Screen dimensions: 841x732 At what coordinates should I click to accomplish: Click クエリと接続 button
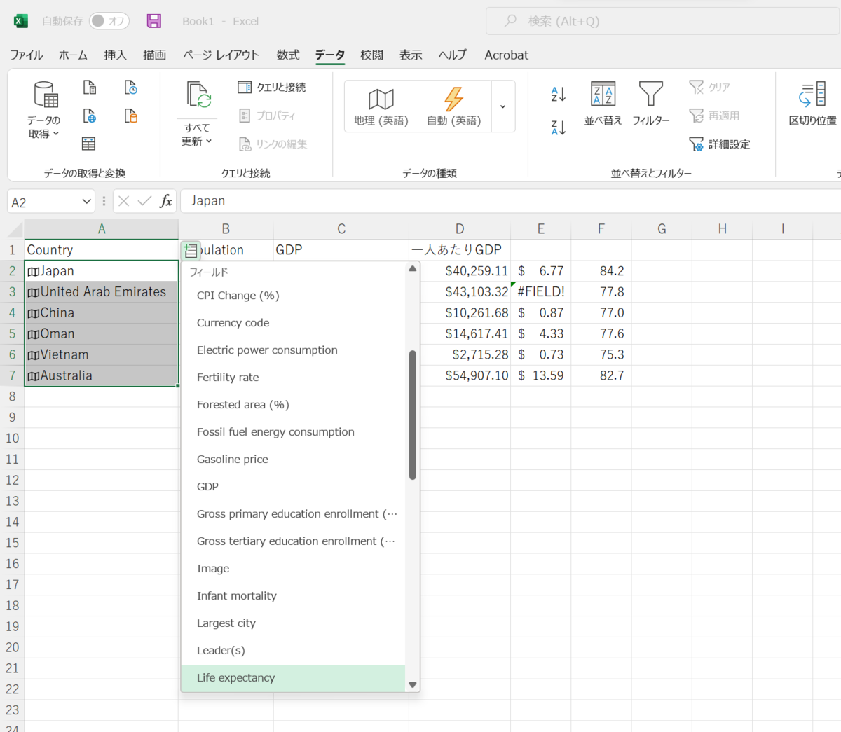click(272, 87)
